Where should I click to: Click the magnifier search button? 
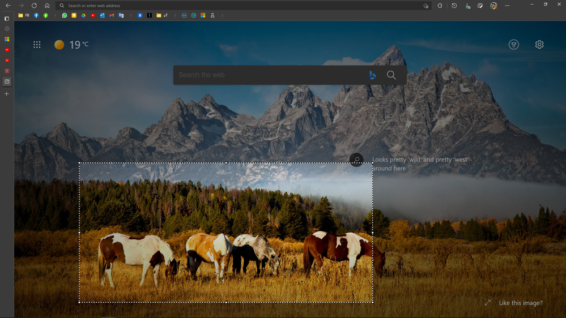coord(391,75)
